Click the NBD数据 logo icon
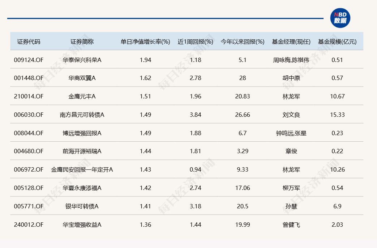The width and height of the screenshot is (377, 248). [x=340, y=18]
